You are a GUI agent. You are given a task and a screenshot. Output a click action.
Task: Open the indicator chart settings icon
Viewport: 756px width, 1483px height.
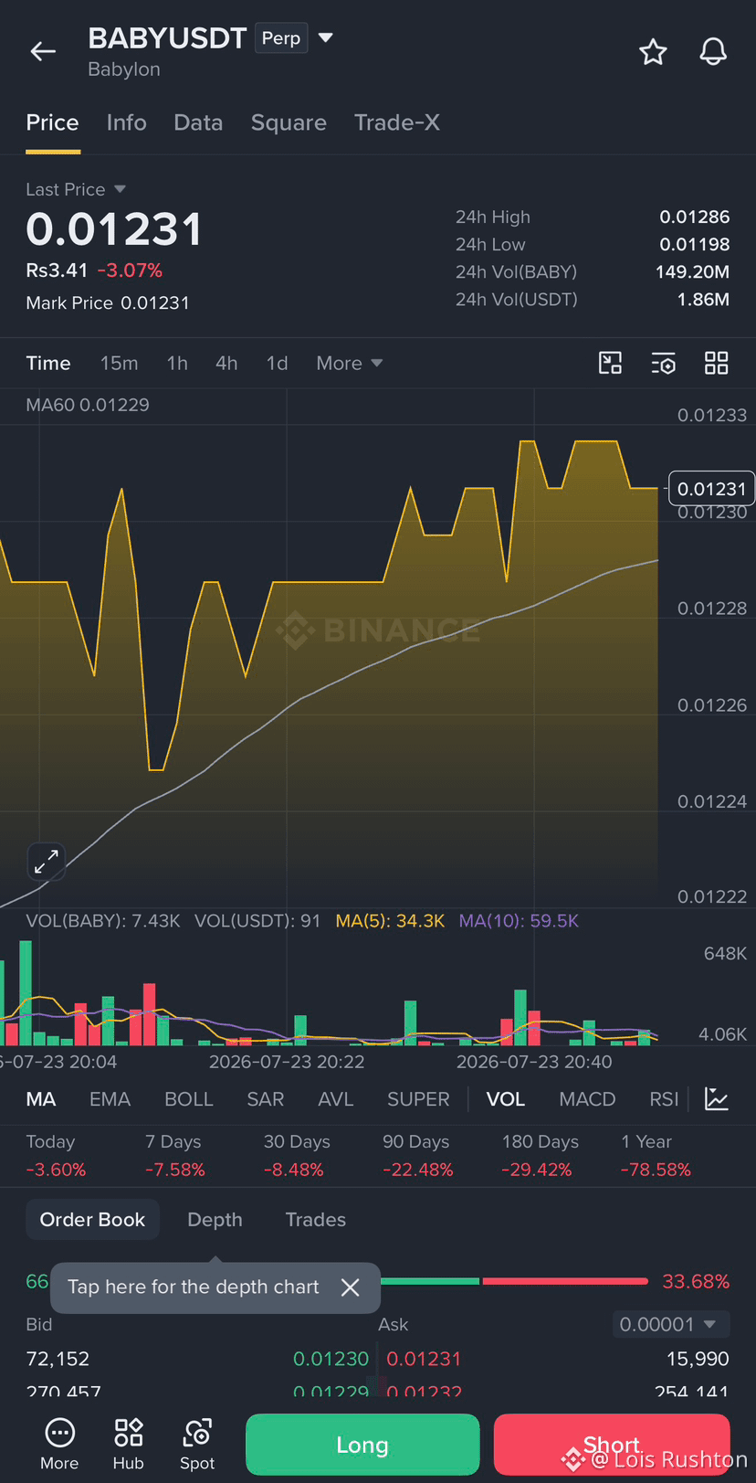[717, 1099]
